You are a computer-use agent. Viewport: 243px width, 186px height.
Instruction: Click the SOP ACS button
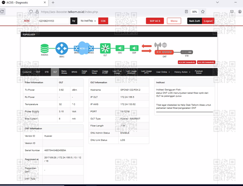click(155, 21)
